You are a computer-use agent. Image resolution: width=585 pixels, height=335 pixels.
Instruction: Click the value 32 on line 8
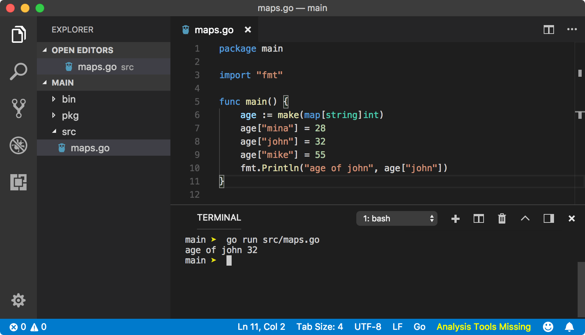click(x=320, y=142)
